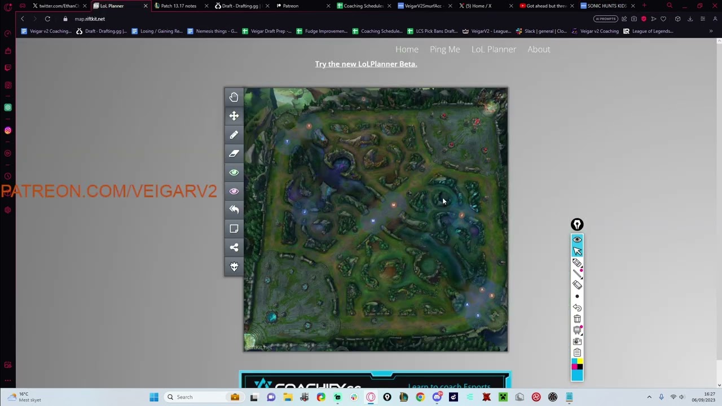Open the About page
722x406 pixels.
539,49
